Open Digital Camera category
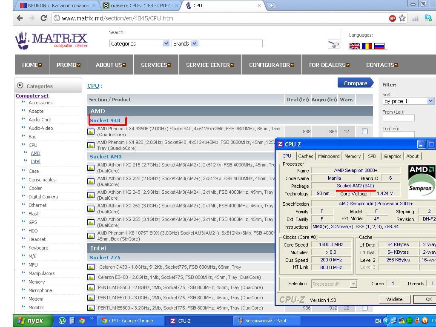 pos(43,197)
